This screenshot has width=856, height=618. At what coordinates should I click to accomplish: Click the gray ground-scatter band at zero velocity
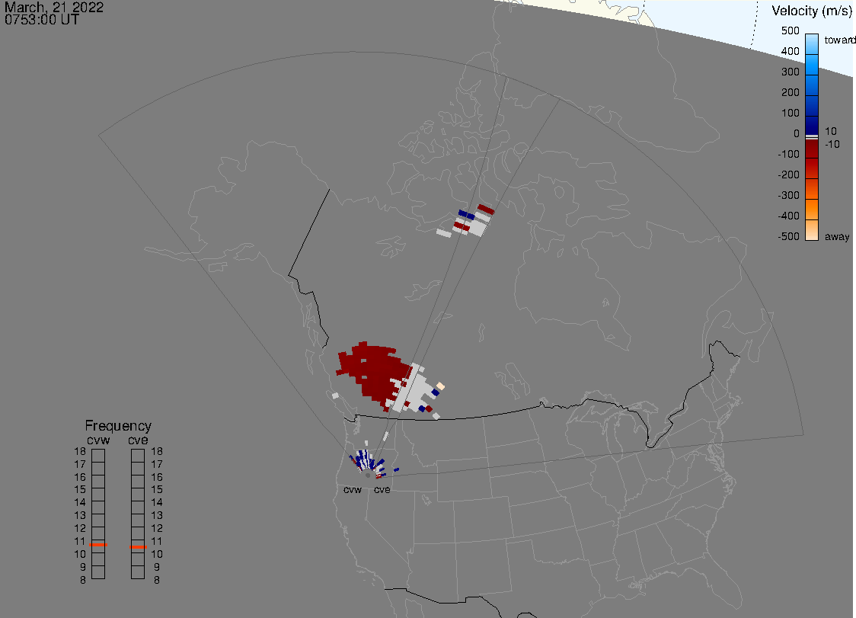tap(812, 137)
